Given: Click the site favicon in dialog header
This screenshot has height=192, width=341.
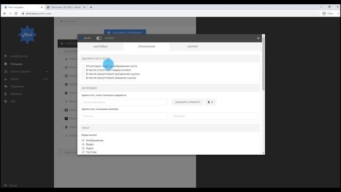Looking at the screenshot, I should tap(81, 38).
